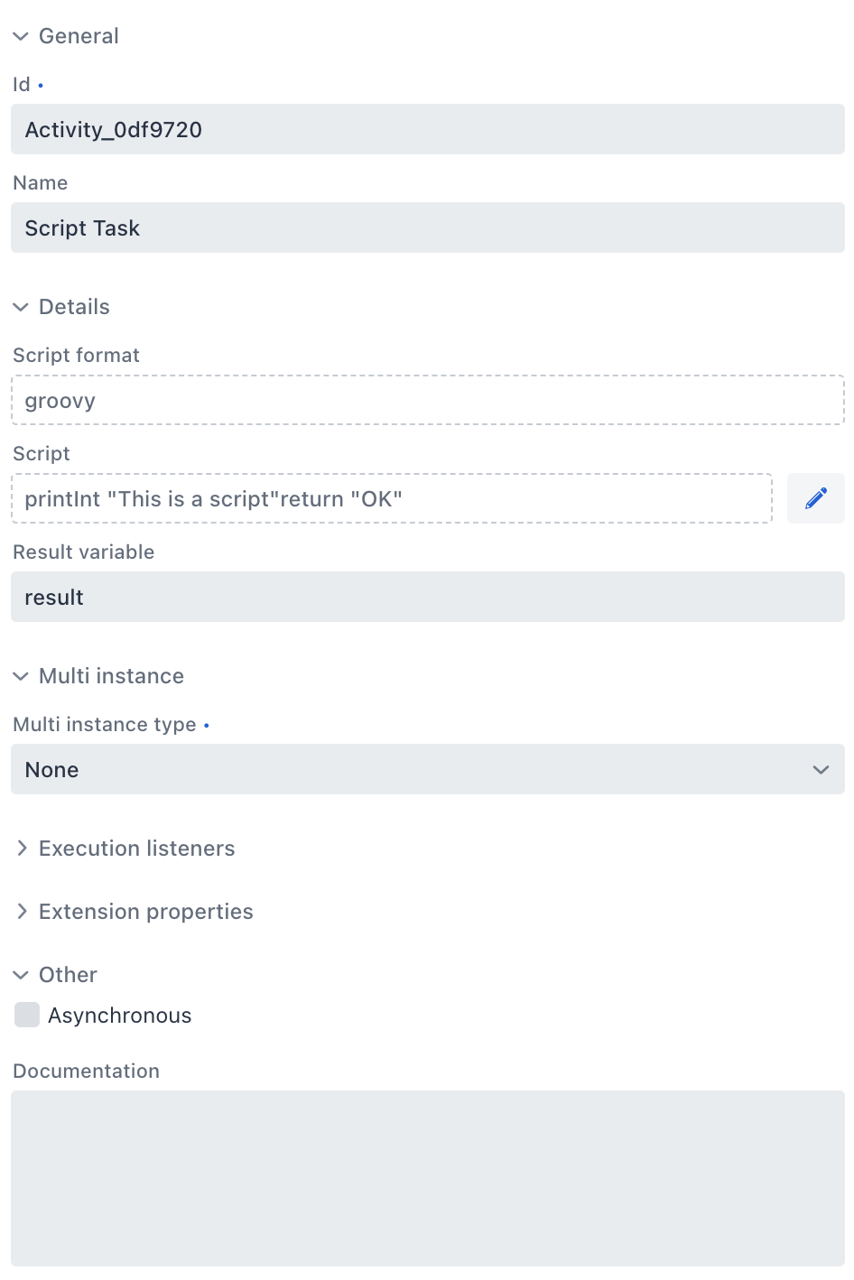Image resolution: width=854 pixels, height=1280 pixels.
Task: Select the Script format field showing groovy
Action: 427,400
